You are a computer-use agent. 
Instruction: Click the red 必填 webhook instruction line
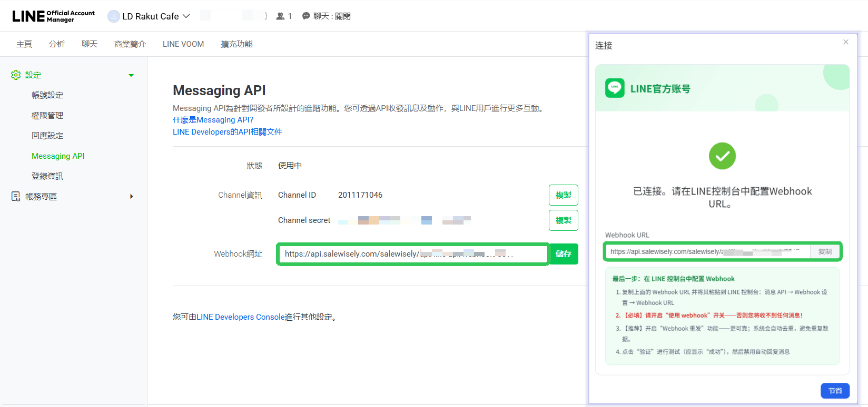pyautogui.click(x=709, y=316)
